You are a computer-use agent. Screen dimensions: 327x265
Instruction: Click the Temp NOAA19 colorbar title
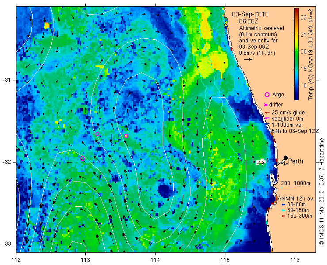pyautogui.click(x=311, y=55)
